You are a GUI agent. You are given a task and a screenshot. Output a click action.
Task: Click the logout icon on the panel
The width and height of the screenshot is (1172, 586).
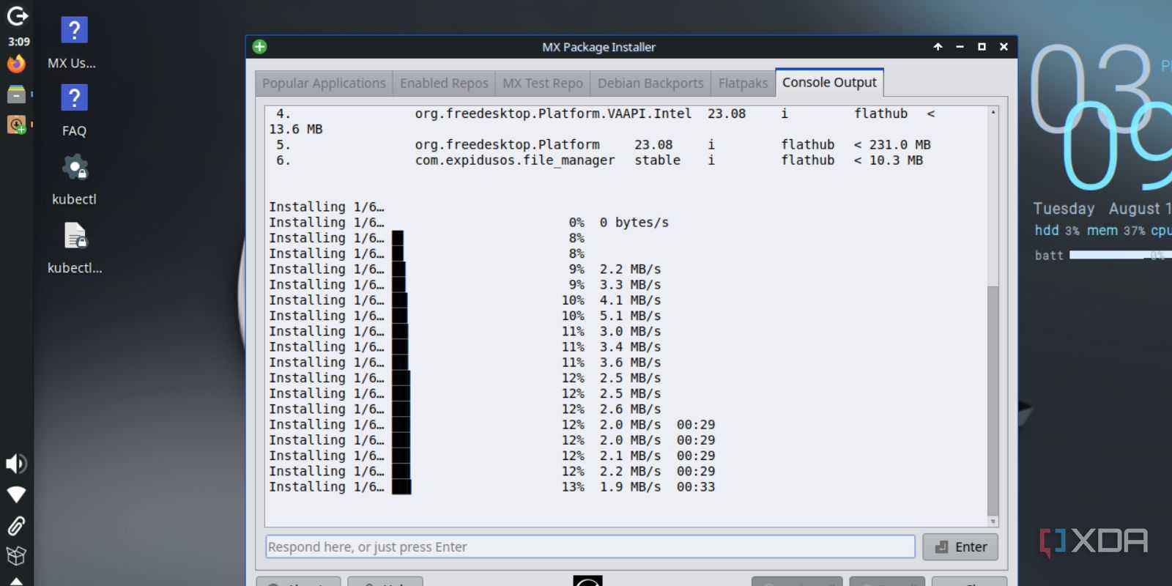pyautogui.click(x=17, y=15)
